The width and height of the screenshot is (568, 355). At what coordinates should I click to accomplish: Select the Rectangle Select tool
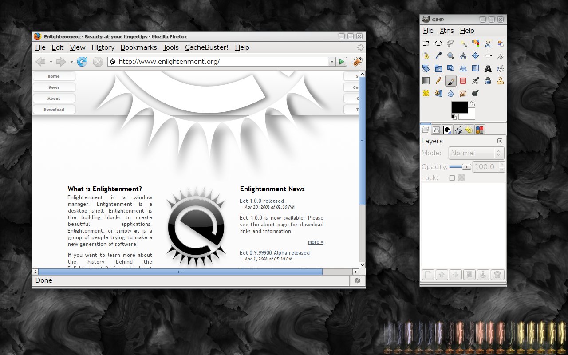(426, 43)
